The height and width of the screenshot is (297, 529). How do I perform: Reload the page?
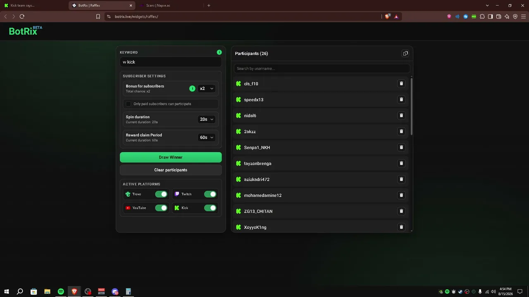coord(22,16)
